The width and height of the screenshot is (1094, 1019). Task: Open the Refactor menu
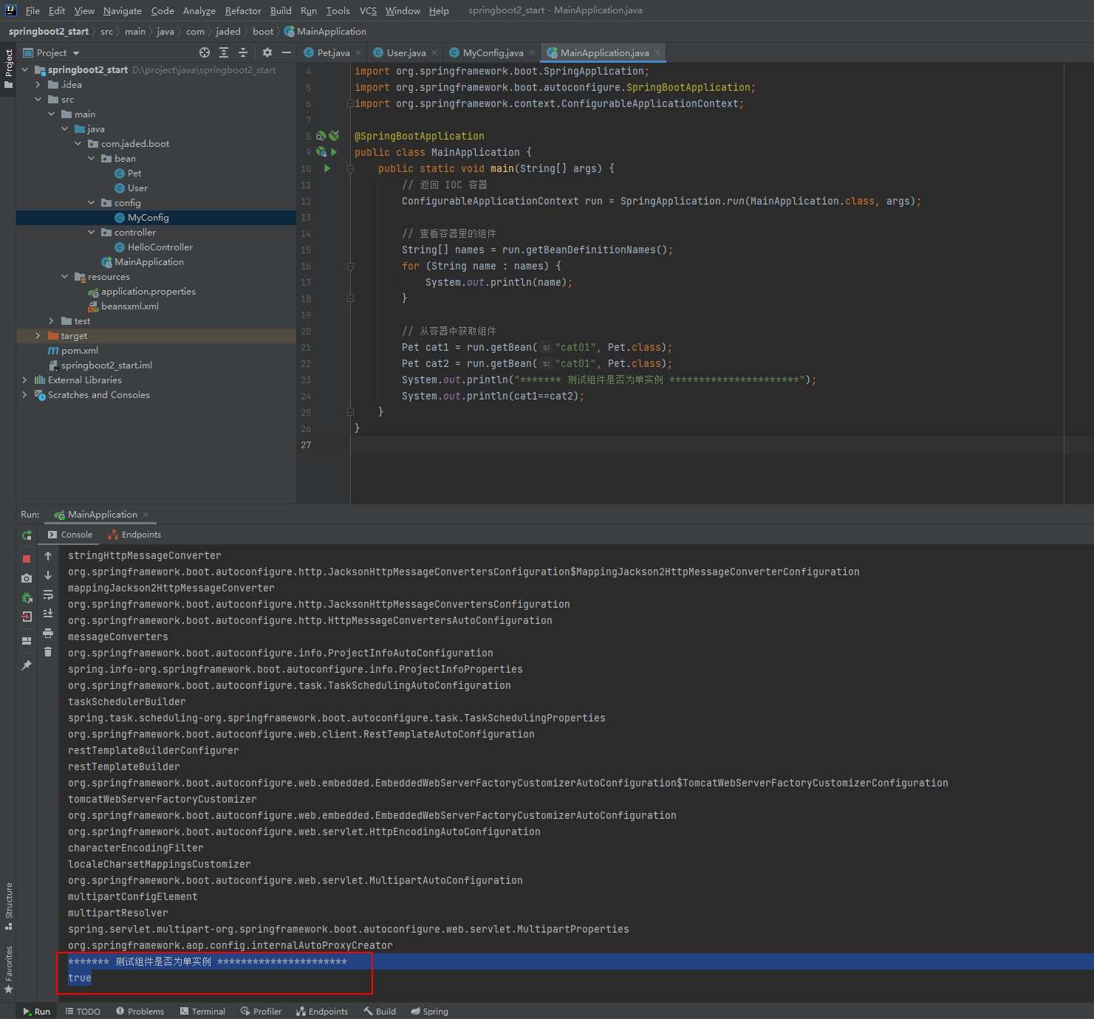(243, 10)
